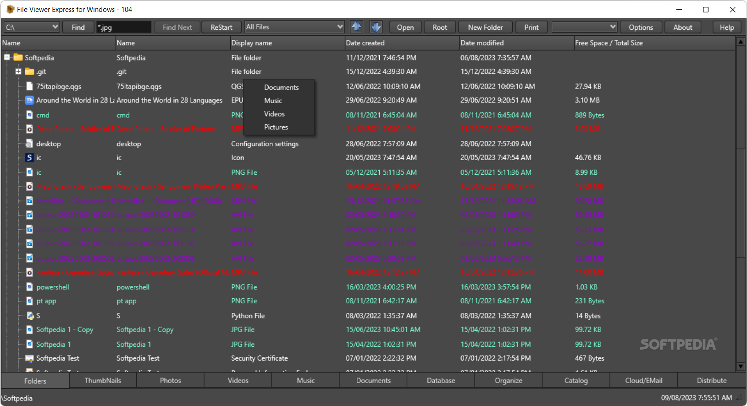Click the blue down arrow icon
Image resolution: width=747 pixels, height=406 pixels.
[x=376, y=27]
